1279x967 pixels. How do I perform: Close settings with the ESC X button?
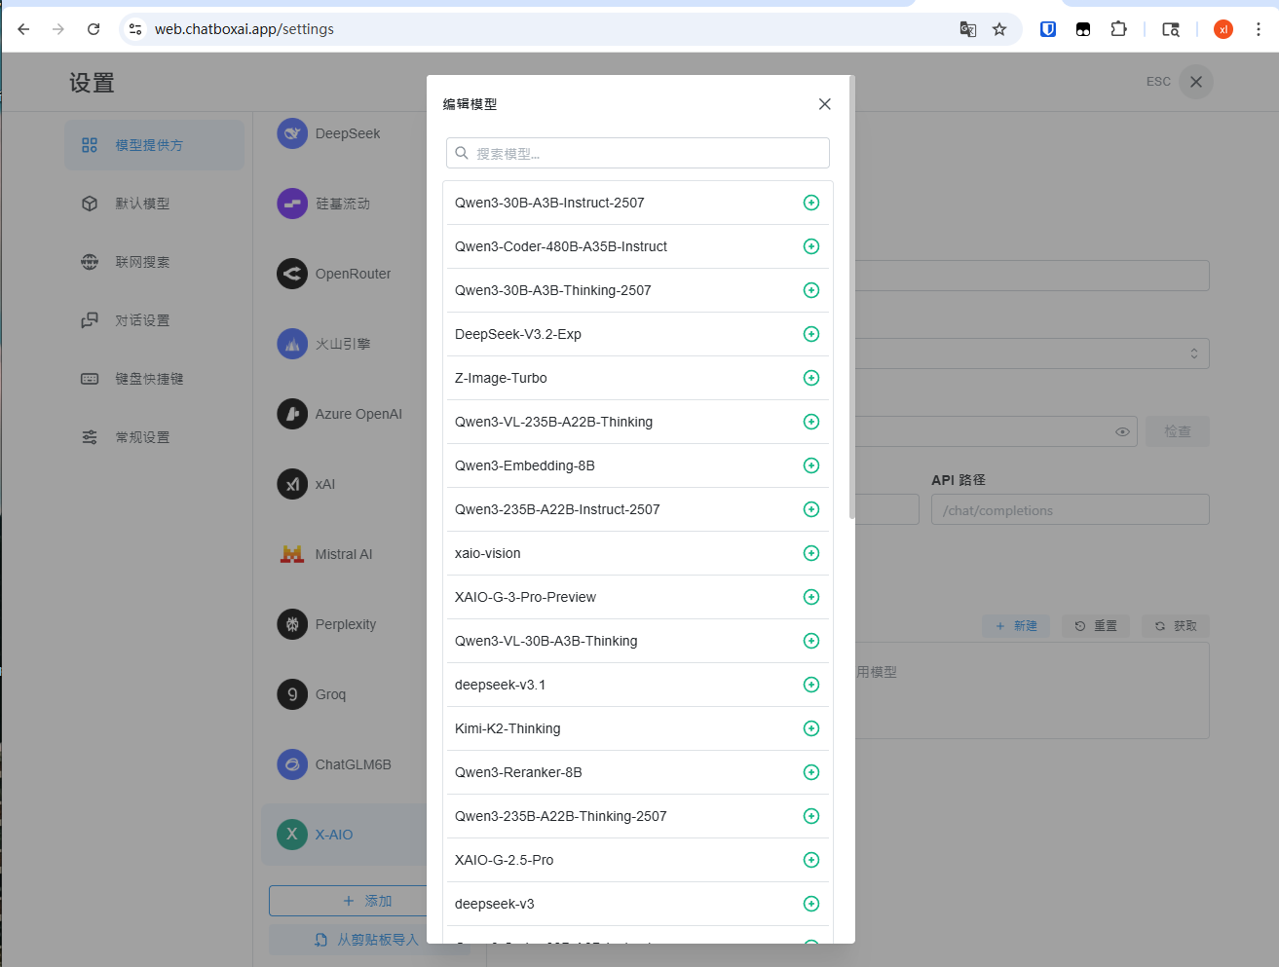(1195, 82)
